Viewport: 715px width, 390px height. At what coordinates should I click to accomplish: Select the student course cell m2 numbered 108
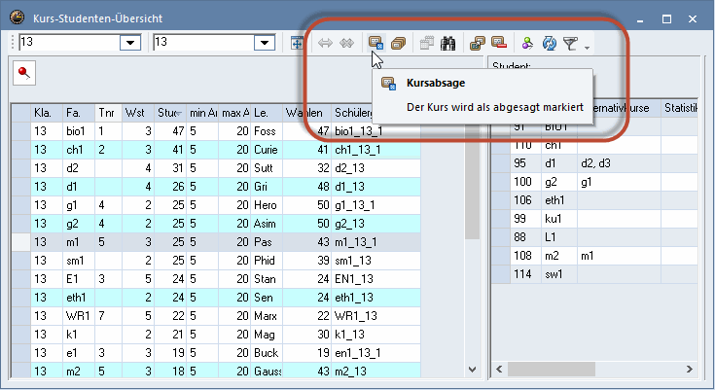(x=559, y=256)
